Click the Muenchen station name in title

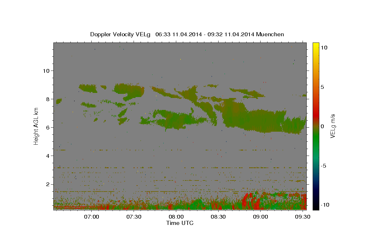click(270, 34)
